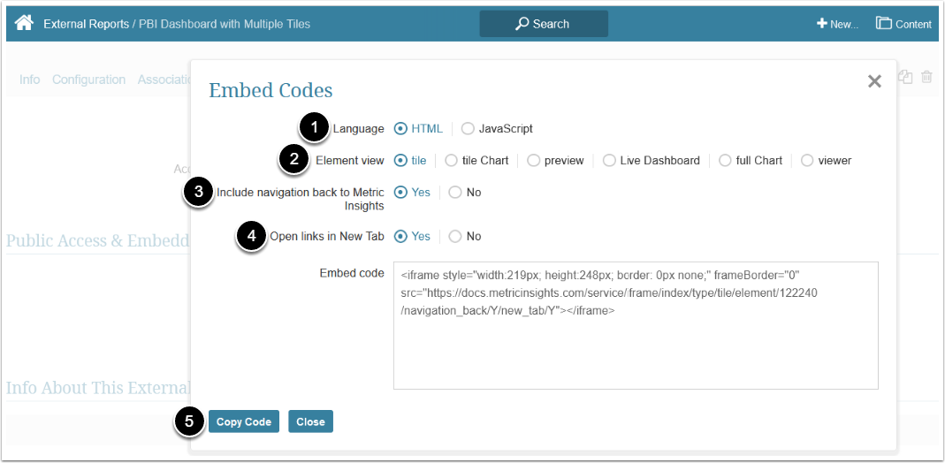Open the Search box in the top bar
945x463 pixels.
pos(544,24)
